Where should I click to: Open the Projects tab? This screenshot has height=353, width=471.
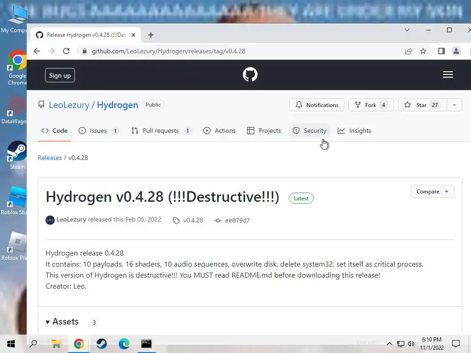[264, 131]
